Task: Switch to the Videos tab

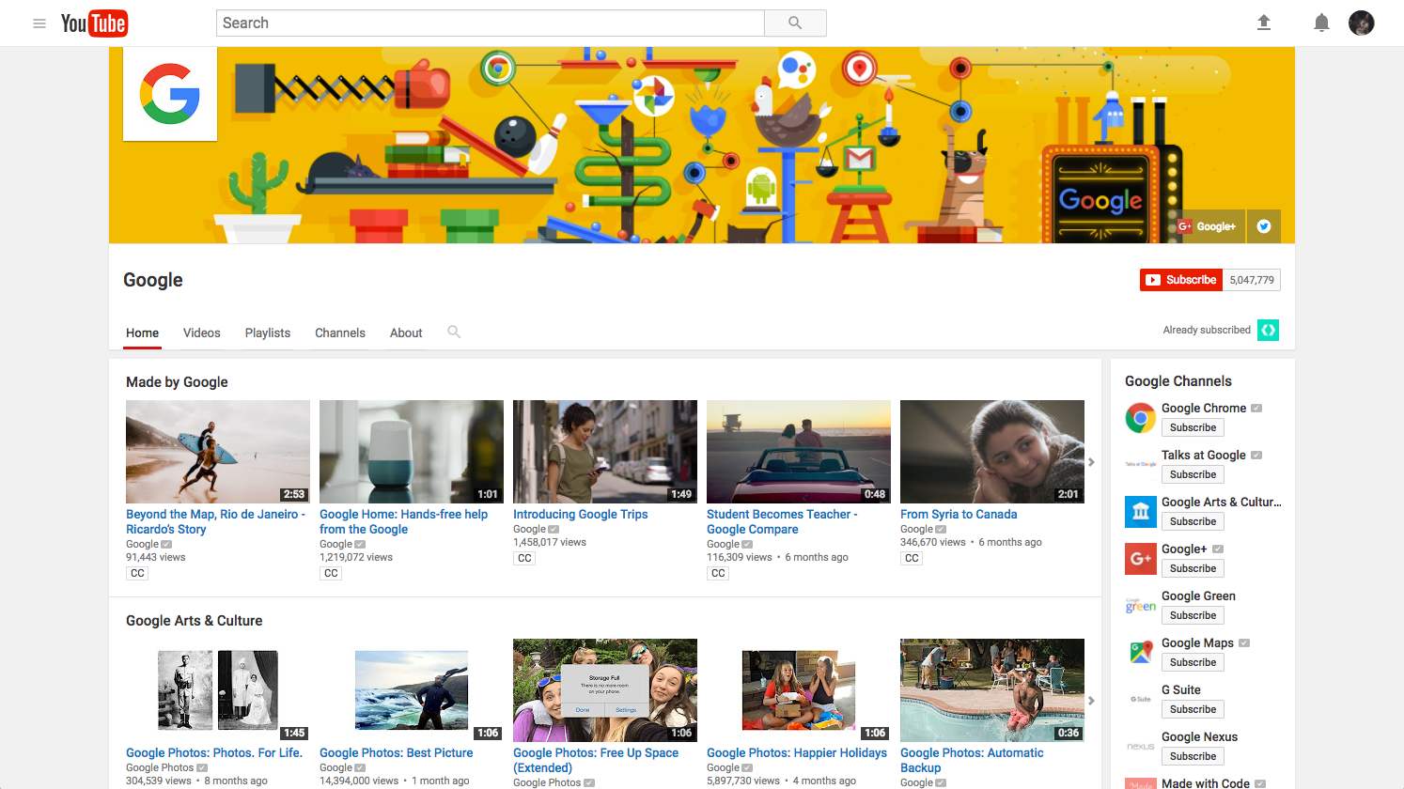Action: pyautogui.click(x=202, y=333)
